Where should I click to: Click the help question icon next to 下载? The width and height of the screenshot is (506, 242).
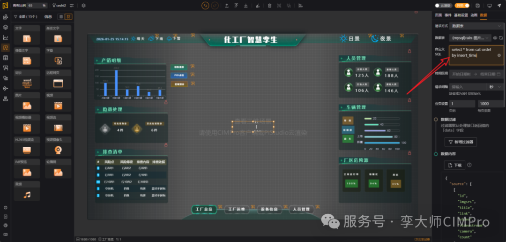pos(469,165)
